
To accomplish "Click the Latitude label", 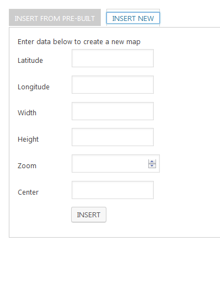I will (x=30, y=61).
